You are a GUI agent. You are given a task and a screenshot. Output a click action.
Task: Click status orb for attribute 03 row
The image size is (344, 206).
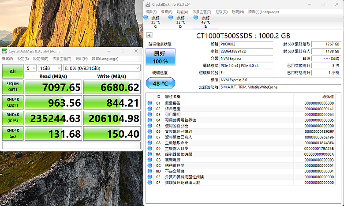[x=150, y=114]
